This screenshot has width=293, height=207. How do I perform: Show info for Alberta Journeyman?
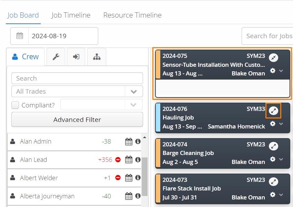(138, 196)
